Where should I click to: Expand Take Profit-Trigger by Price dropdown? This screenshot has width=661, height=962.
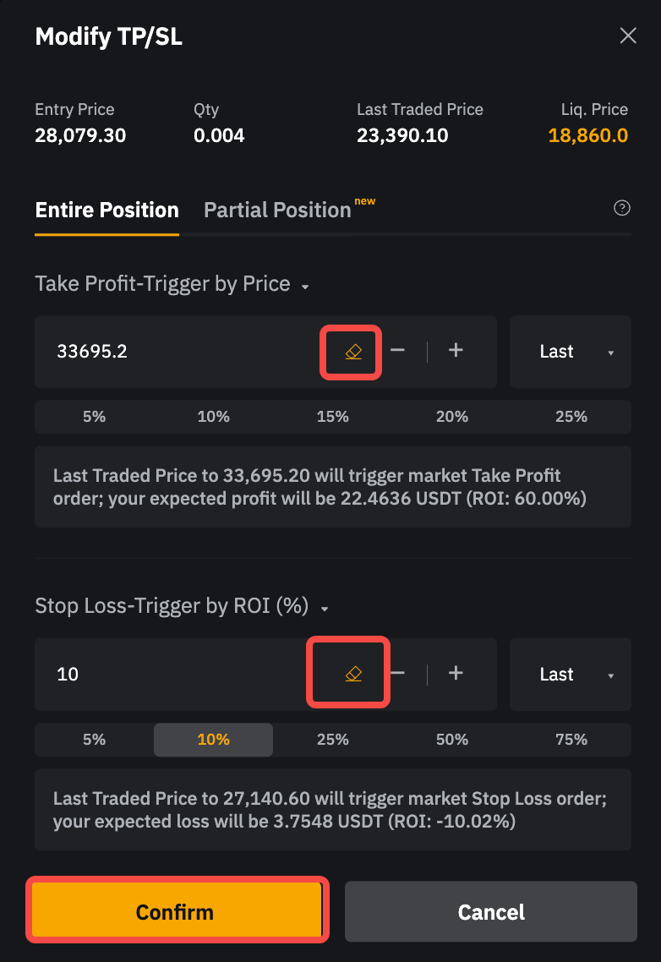[x=305, y=287]
